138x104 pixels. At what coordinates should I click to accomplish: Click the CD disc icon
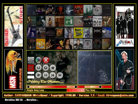(38, 60)
